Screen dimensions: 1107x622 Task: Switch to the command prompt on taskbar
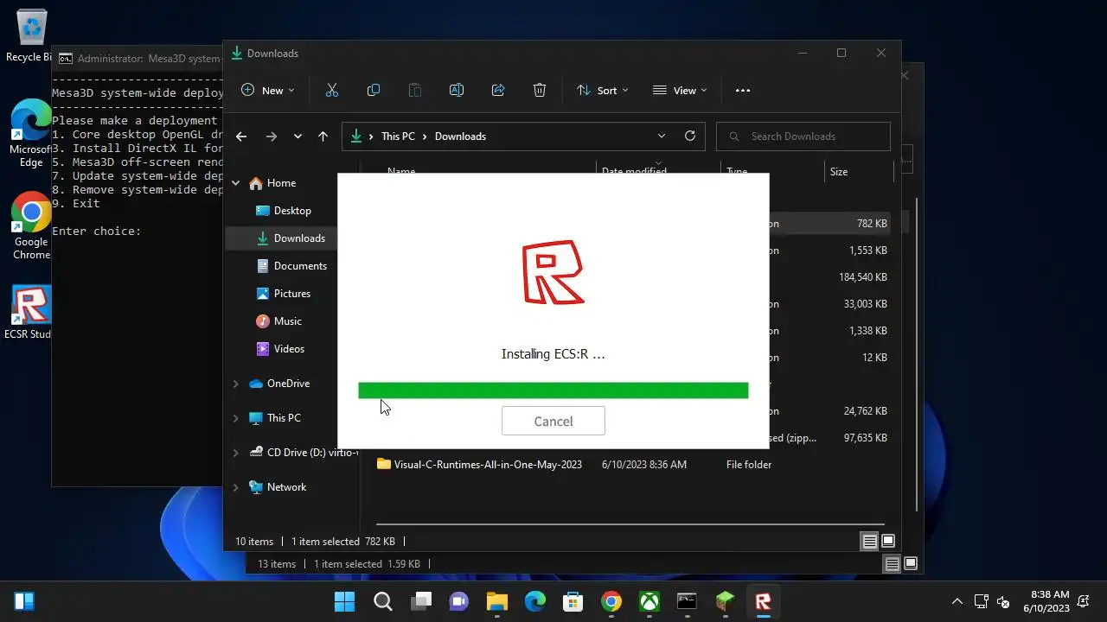click(x=687, y=601)
